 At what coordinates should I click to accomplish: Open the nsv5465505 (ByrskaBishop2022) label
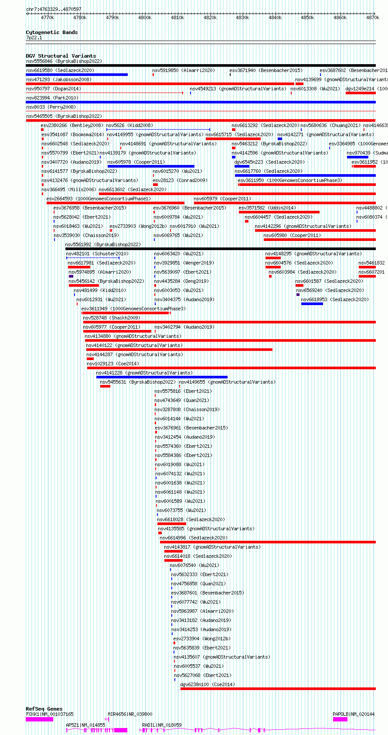click(x=64, y=116)
